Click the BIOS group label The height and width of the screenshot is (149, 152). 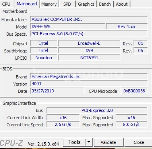7,69
